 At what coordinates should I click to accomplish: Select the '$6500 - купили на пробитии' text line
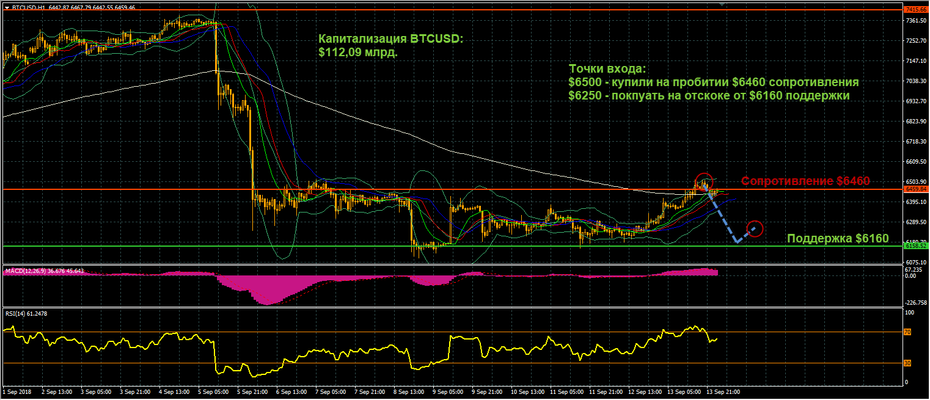714,82
